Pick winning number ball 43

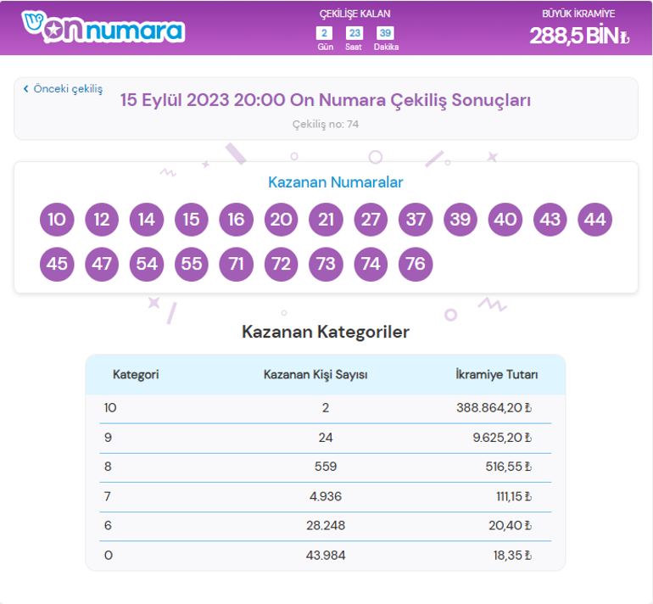[550, 220]
